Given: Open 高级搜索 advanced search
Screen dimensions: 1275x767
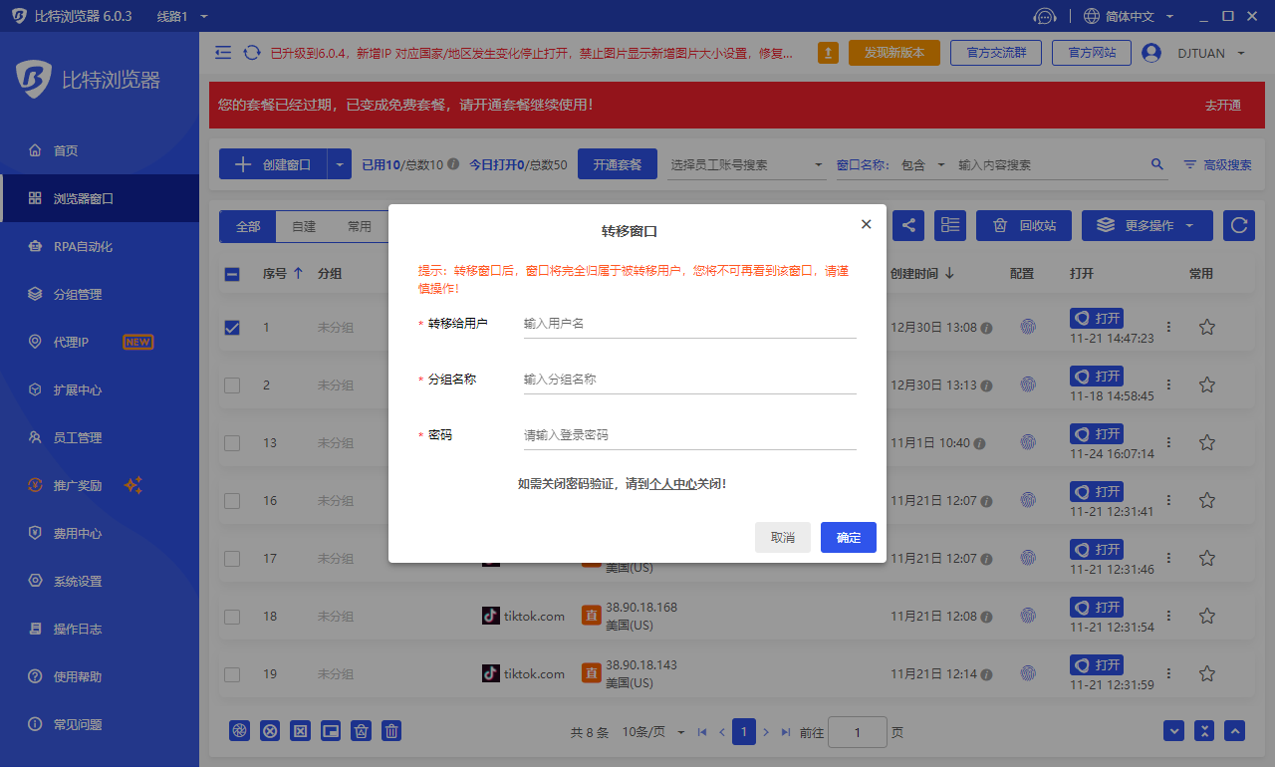Looking at the screenshot, I should tap(1217, 164).
